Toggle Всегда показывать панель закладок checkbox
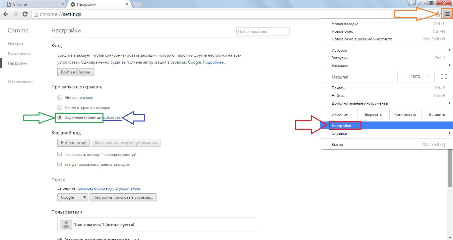The image size is (453, 240). pyautogui.click(x=60, y=164)
